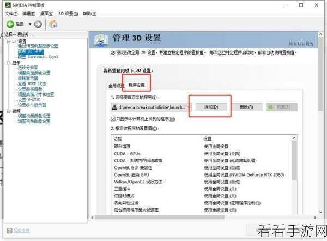327x241 pixels.
Task: Click the 恢复(T) button
Action: tap(282, 107)
